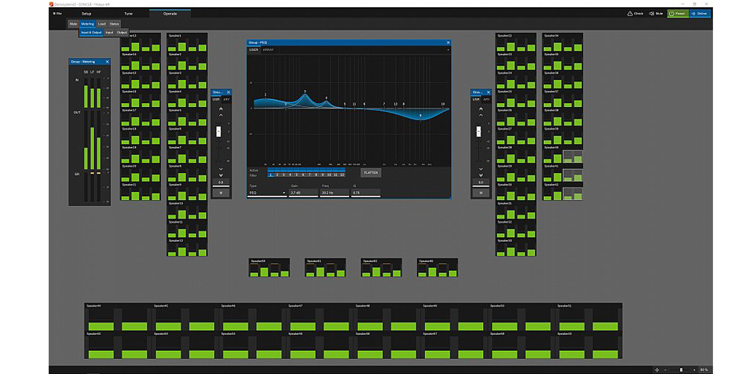Click the Freq input field showing 39.2 Hz
749x374 pixels.
(x=334, y=193)
